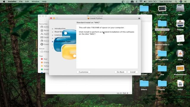Select the Images stack on desktop
This screenshot has height=107, width=190.
click(180, 25)
